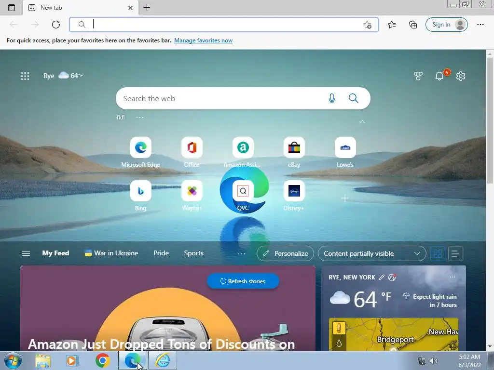
Task: Add a new quick link plus icon
Action: coord(345,198)
